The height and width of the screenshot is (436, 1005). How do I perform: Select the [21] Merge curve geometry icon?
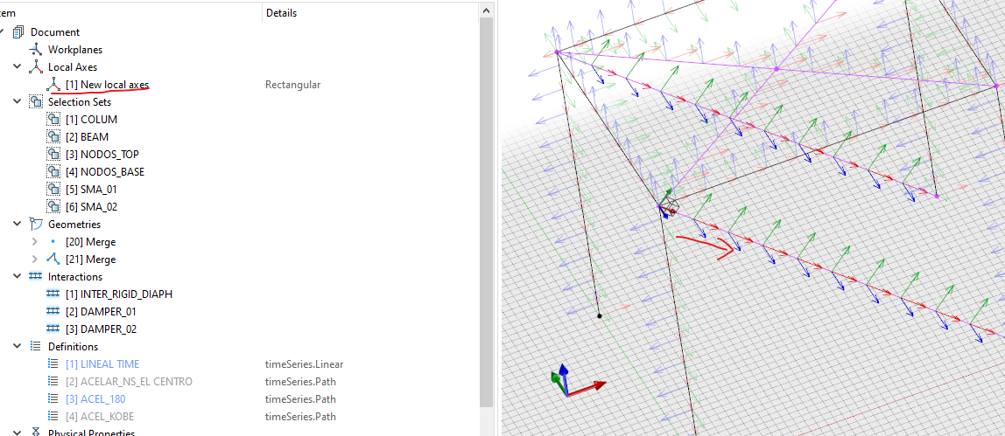tap(53, 259)
